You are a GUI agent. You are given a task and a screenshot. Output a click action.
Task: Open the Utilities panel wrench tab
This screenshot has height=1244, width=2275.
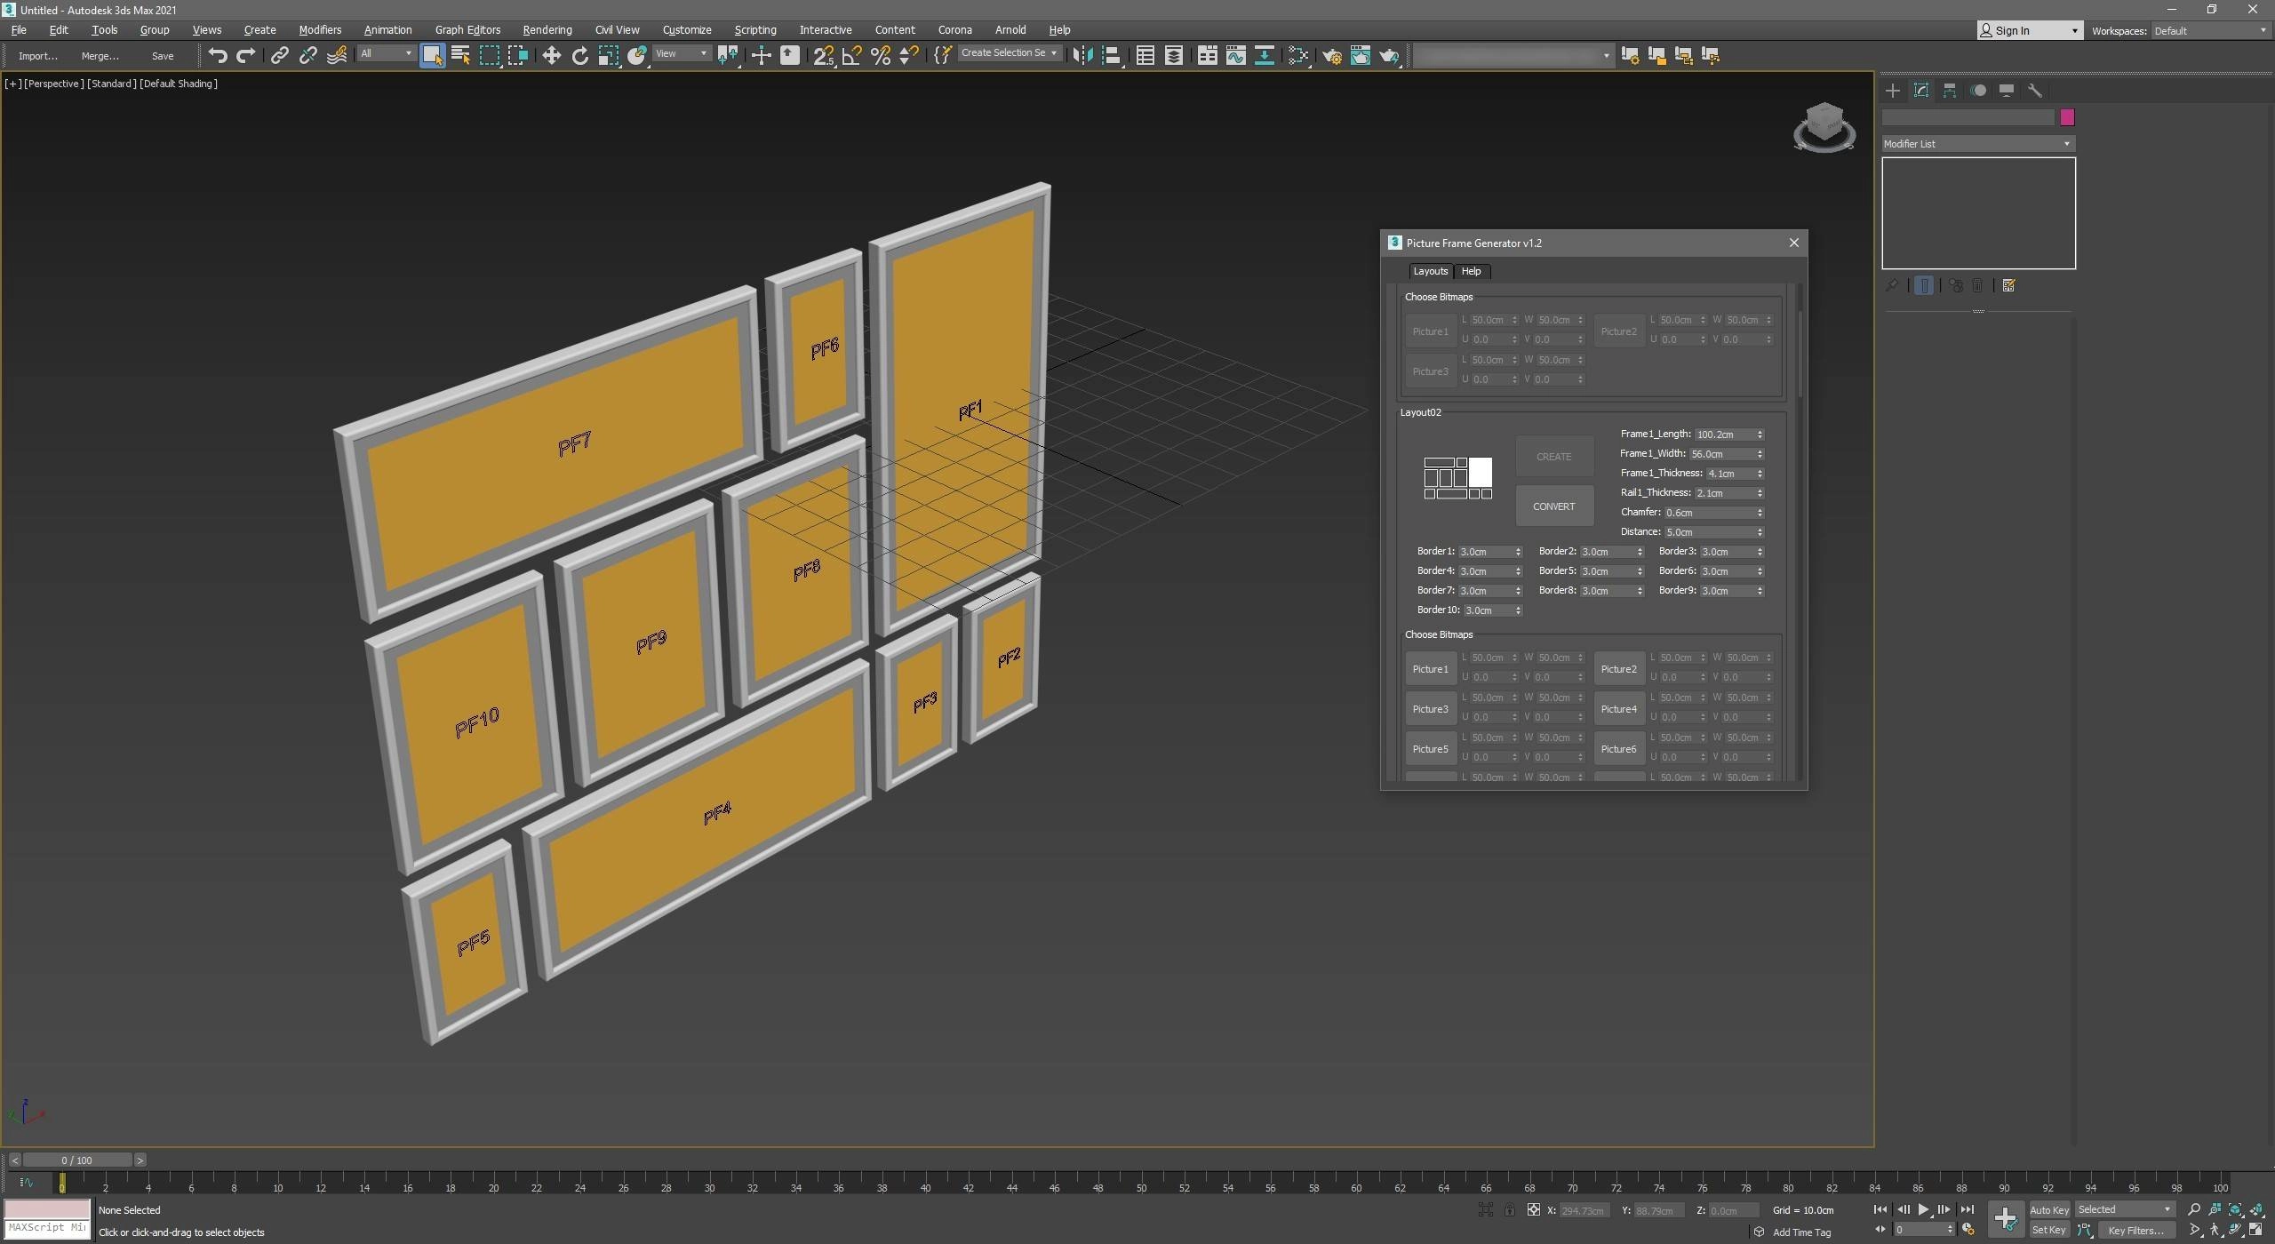[x=2035, y=91]
